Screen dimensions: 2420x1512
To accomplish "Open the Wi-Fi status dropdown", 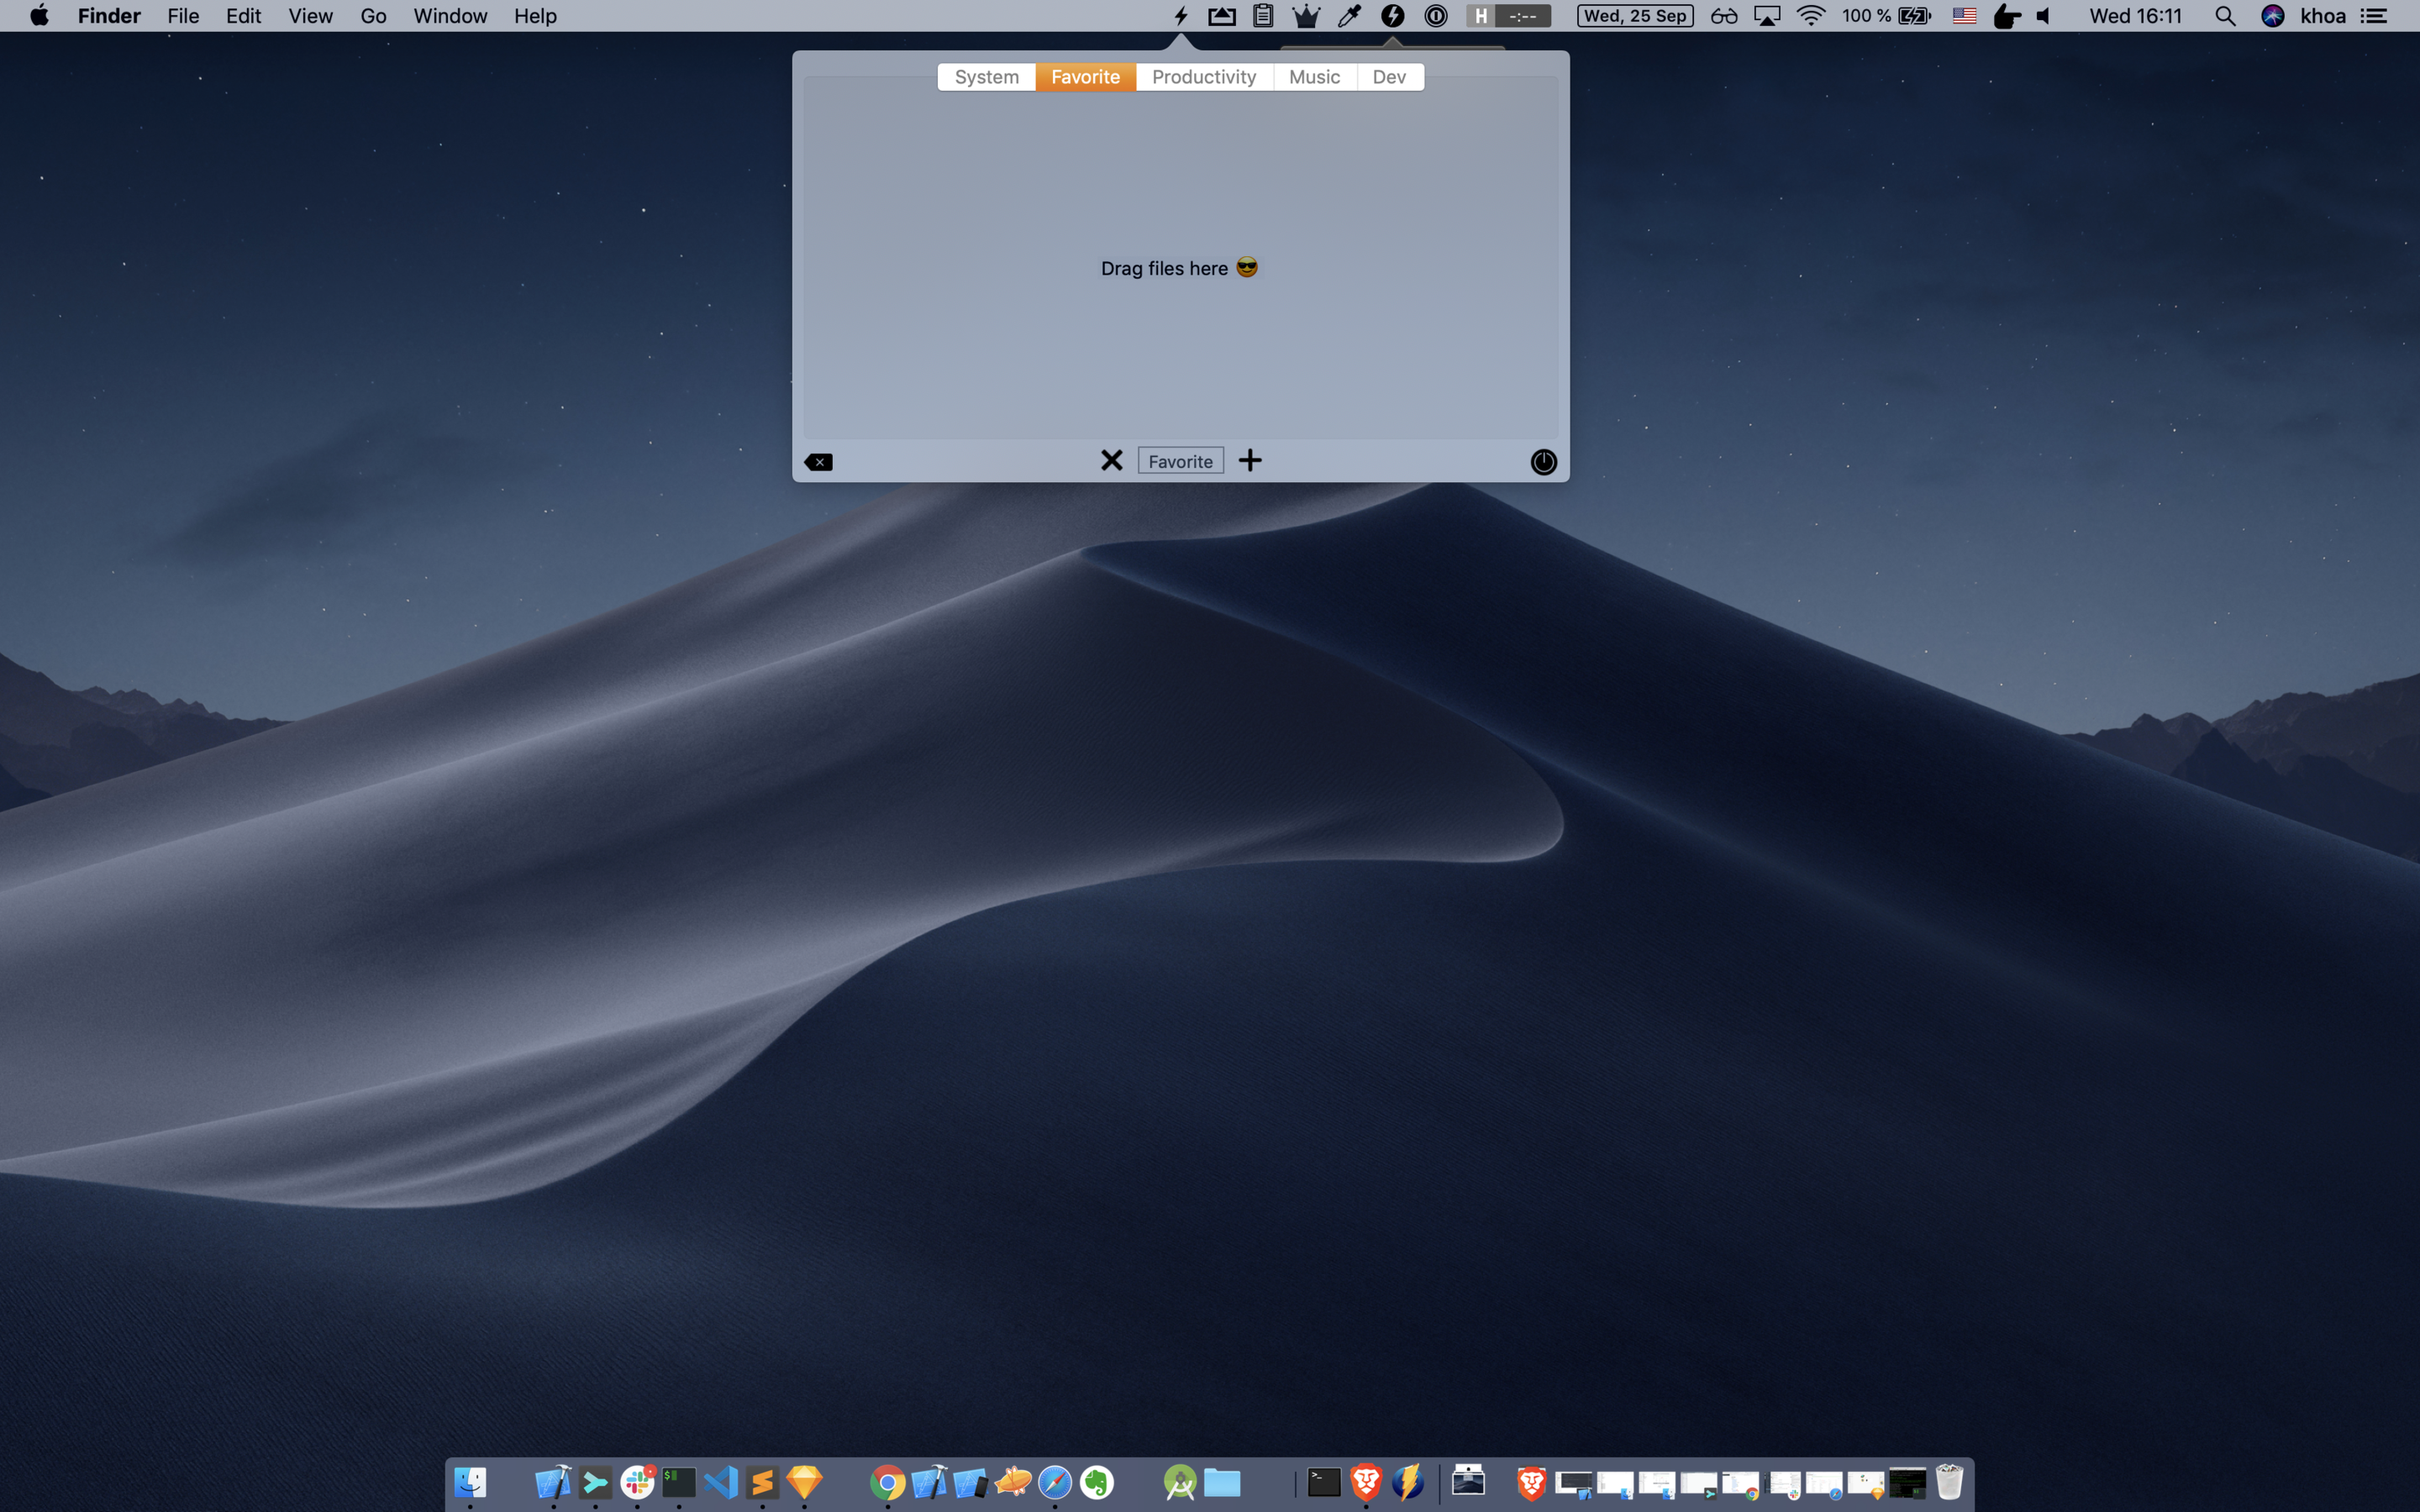I will (1810, 16).
